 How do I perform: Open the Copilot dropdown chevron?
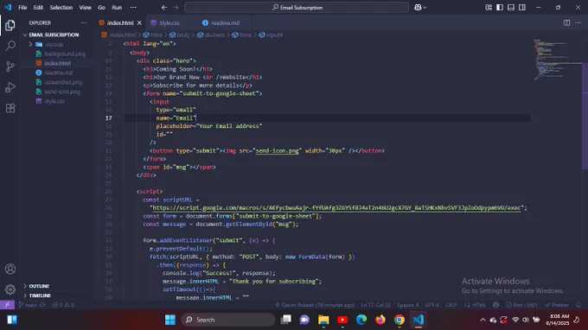425,8
